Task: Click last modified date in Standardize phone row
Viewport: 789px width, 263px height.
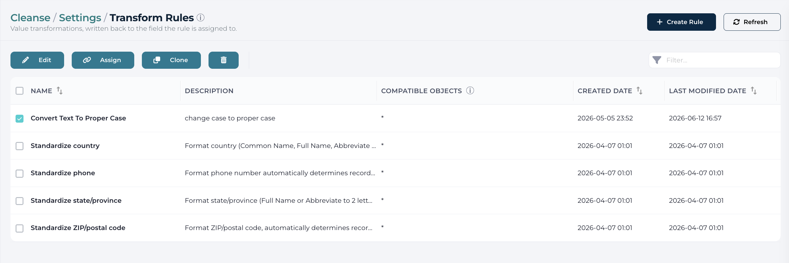Action: click(696, 173)
